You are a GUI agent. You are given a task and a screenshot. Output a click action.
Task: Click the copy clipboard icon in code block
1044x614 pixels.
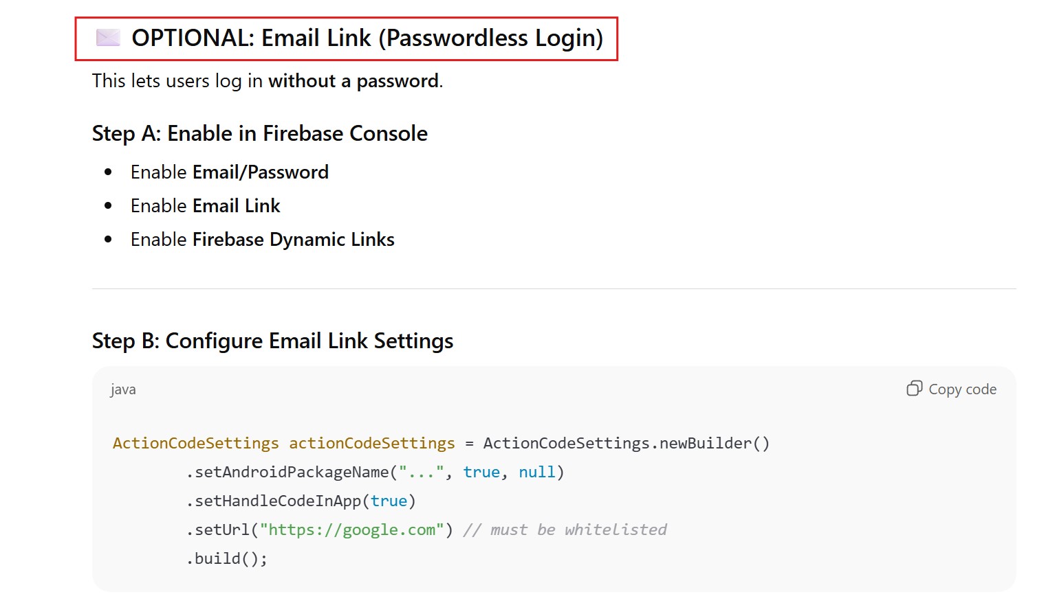[914, 389]
